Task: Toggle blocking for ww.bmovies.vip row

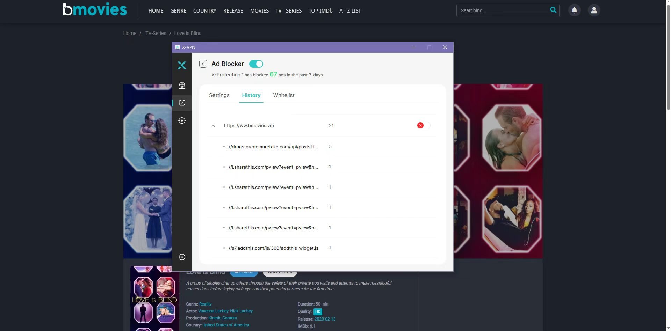Action: tap(423, 125)
